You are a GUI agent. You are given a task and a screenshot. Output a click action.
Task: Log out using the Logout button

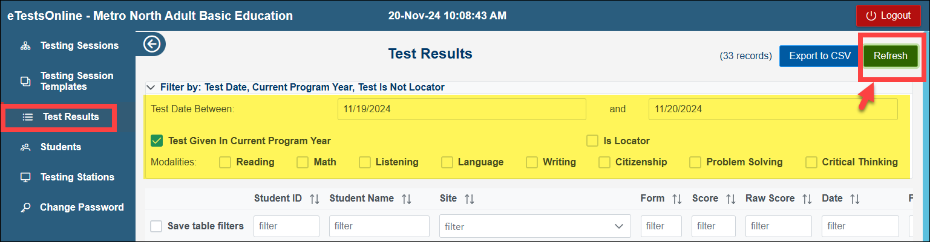coord(888,16)
